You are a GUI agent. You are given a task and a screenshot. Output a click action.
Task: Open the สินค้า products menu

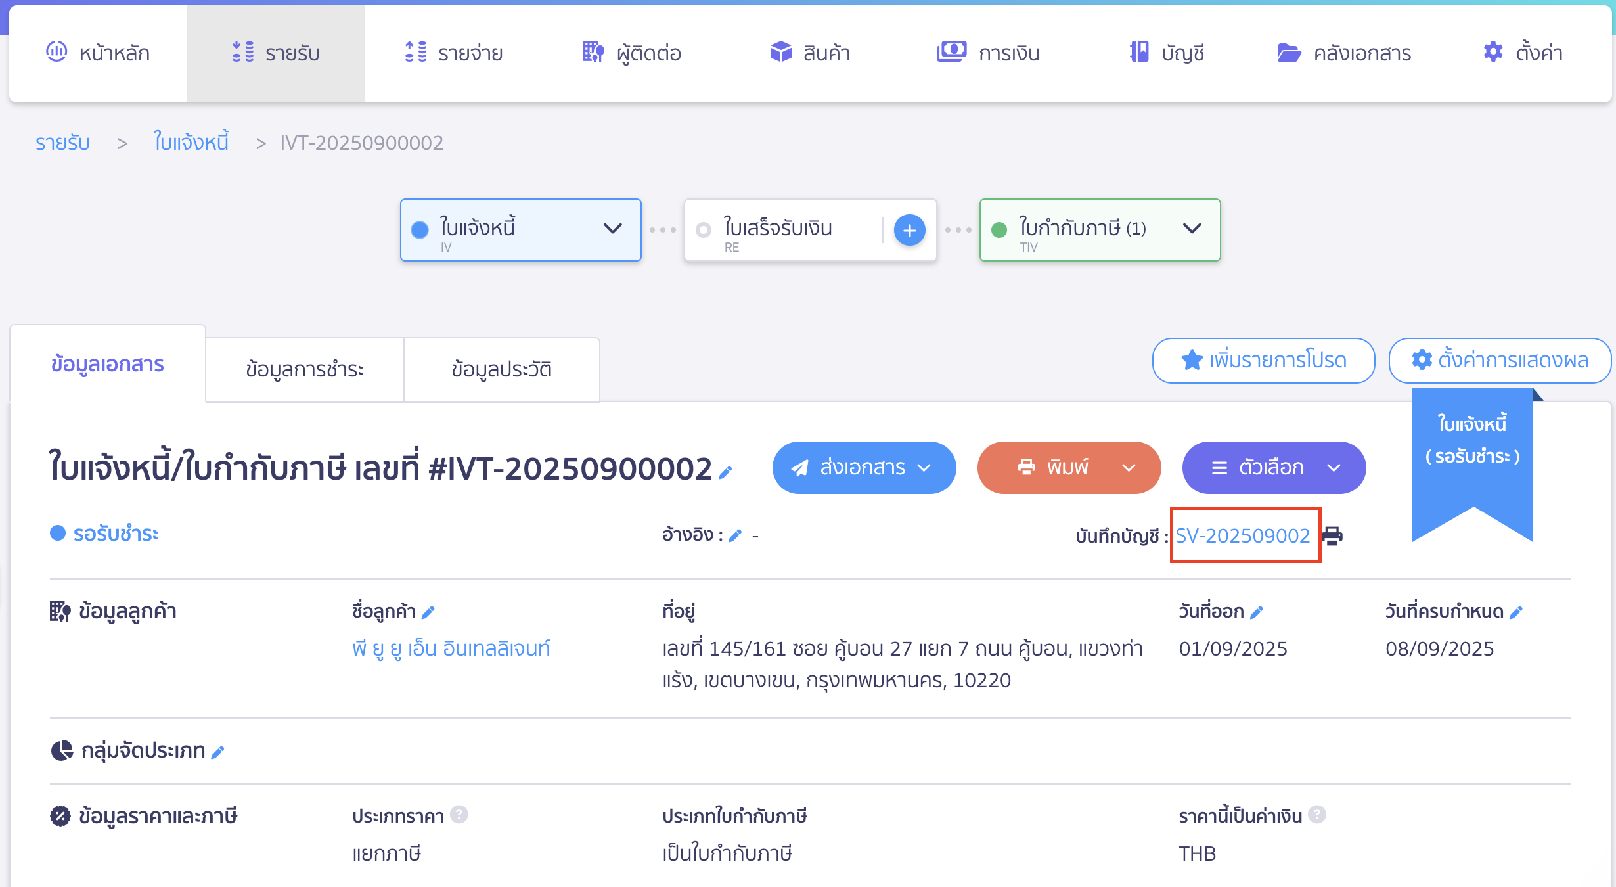click(x=810, y=53)
